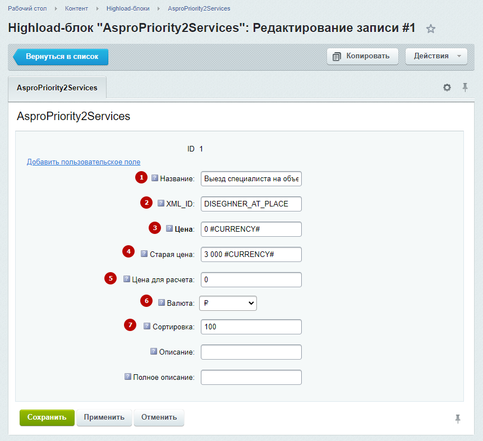Viewport: 483px width, 441px height.
Task: Pin the bottom buttons bar
Action: (x=458, y=419)
